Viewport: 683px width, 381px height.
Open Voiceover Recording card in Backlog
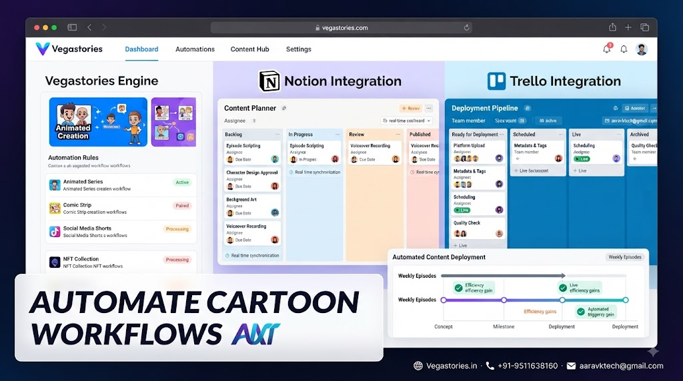click(x=252, y=234)
